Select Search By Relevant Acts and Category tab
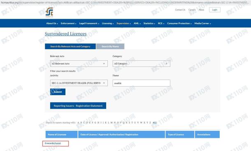 tap(70, 46)
